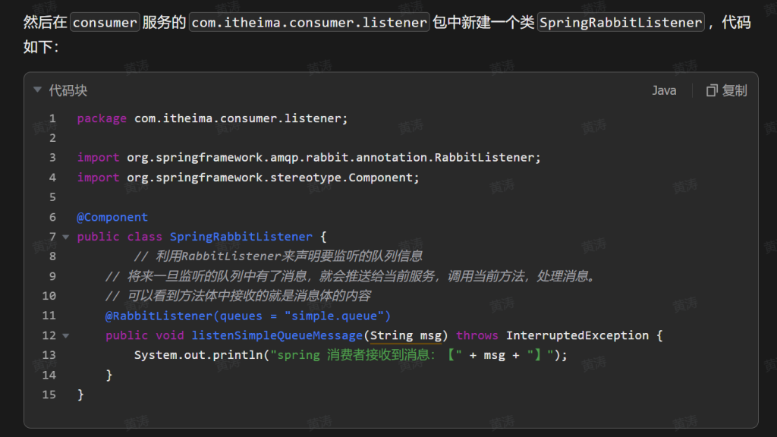The width and height of the screenshot is (777, 437).
Task: Click the inline code tag "consumer"
Action: 105,23
